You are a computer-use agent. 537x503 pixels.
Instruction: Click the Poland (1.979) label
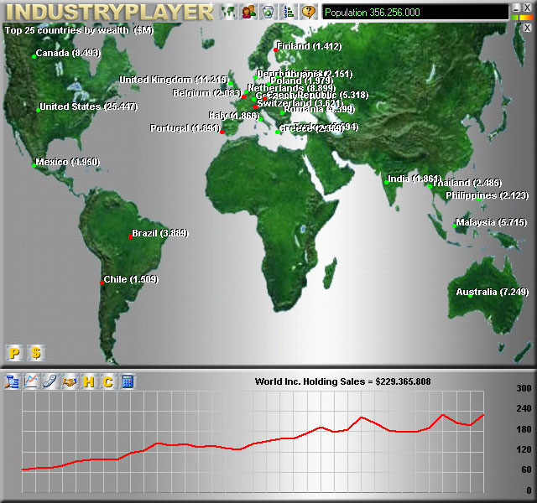[301, 80]
